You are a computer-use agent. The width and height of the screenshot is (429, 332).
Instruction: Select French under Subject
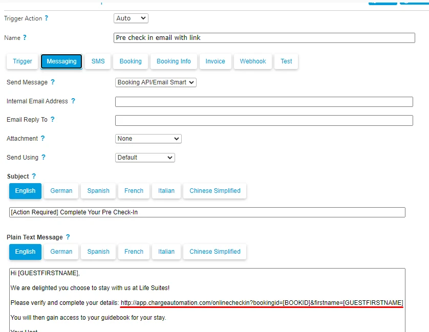[134, 191]
